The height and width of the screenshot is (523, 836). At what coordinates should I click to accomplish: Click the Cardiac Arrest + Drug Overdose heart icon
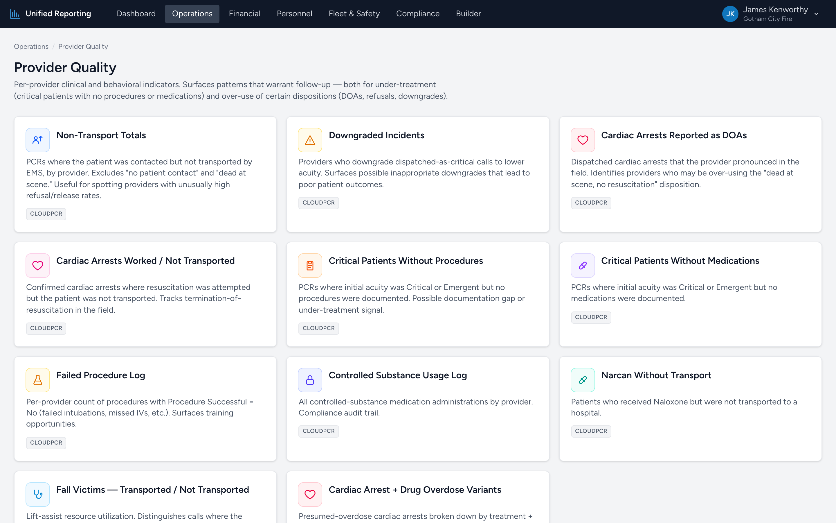pyautogui.click(x=310, y=494)
